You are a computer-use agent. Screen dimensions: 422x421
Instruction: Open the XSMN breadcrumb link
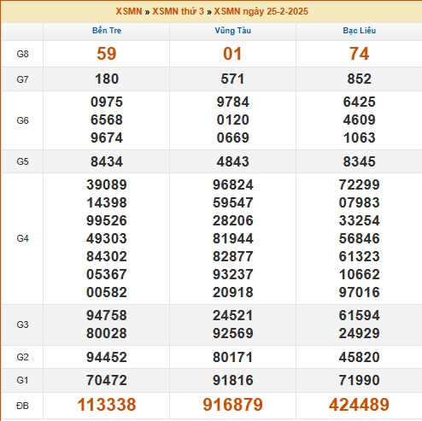pyautogui.click(x=129, y=11)
